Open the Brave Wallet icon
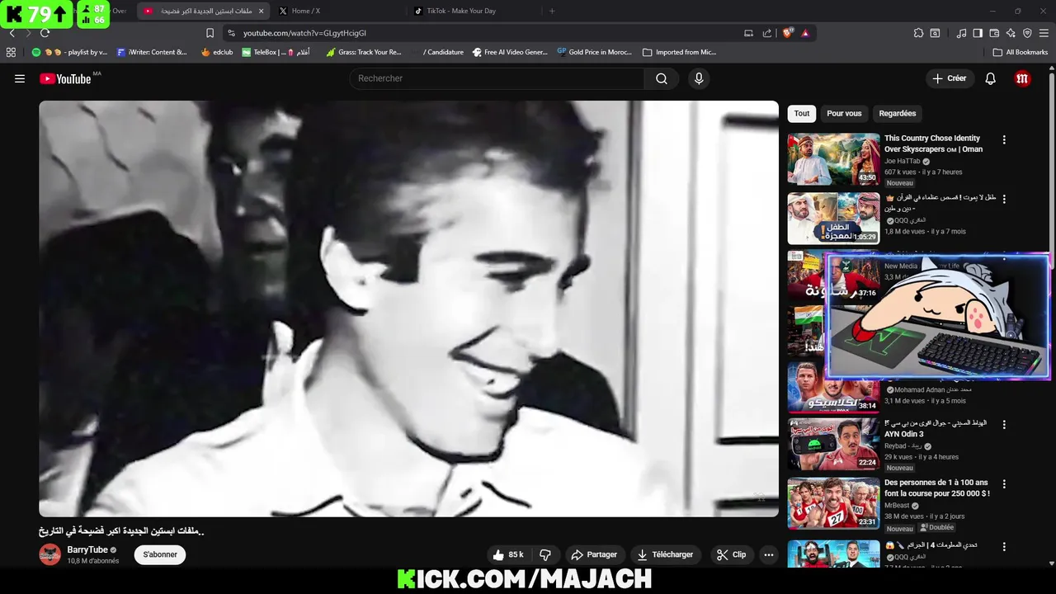The width and height of the screenshot is (1056, 594). pos(994,33)
